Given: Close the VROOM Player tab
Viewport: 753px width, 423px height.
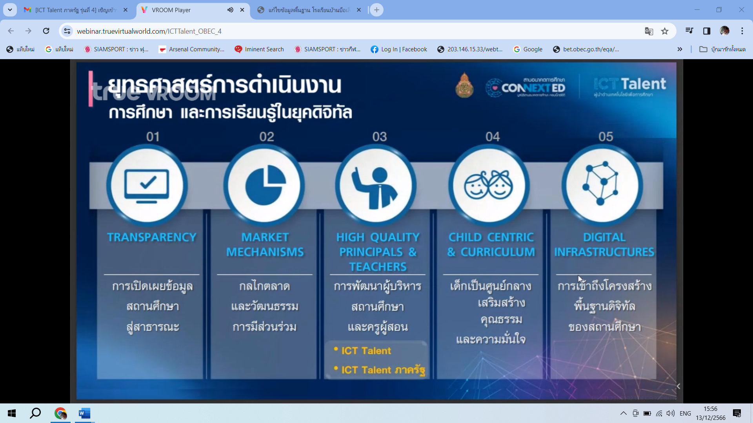Looking at the screenshot, I should [242, 10].
